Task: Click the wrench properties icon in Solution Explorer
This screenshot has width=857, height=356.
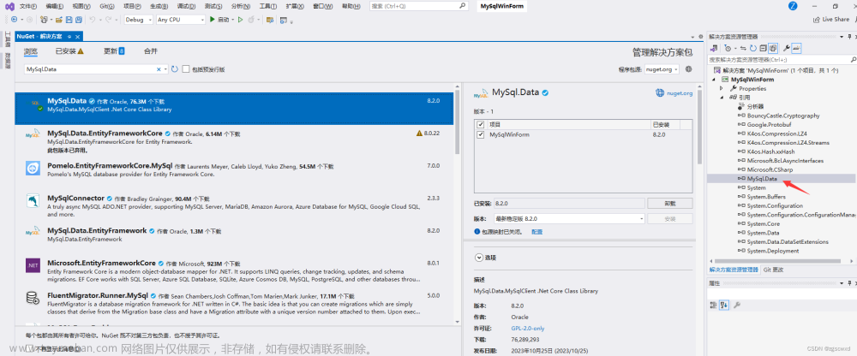Action: pyautogui.click(x=787, y=48)
